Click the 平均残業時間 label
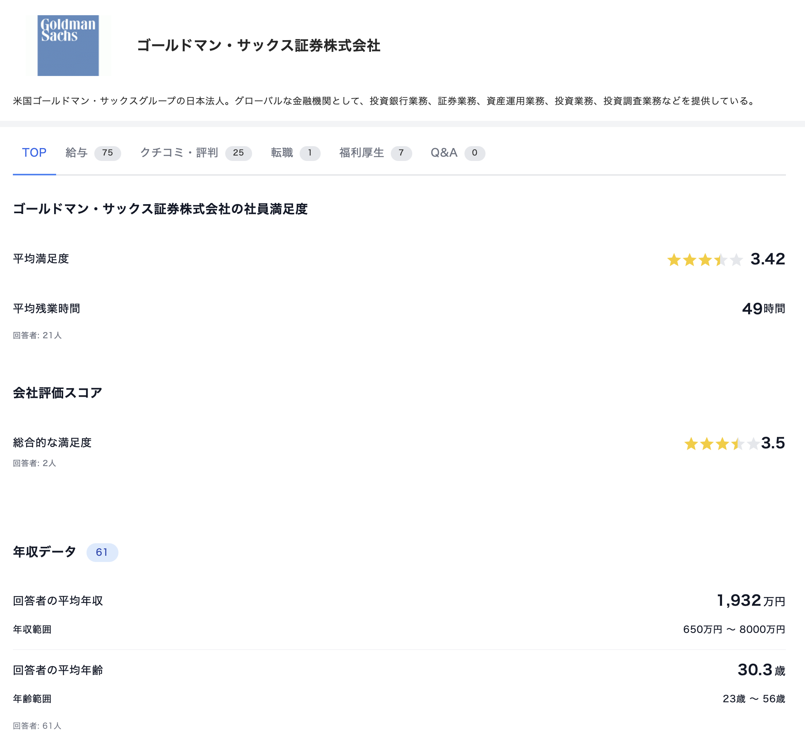 tap(47, 309)
